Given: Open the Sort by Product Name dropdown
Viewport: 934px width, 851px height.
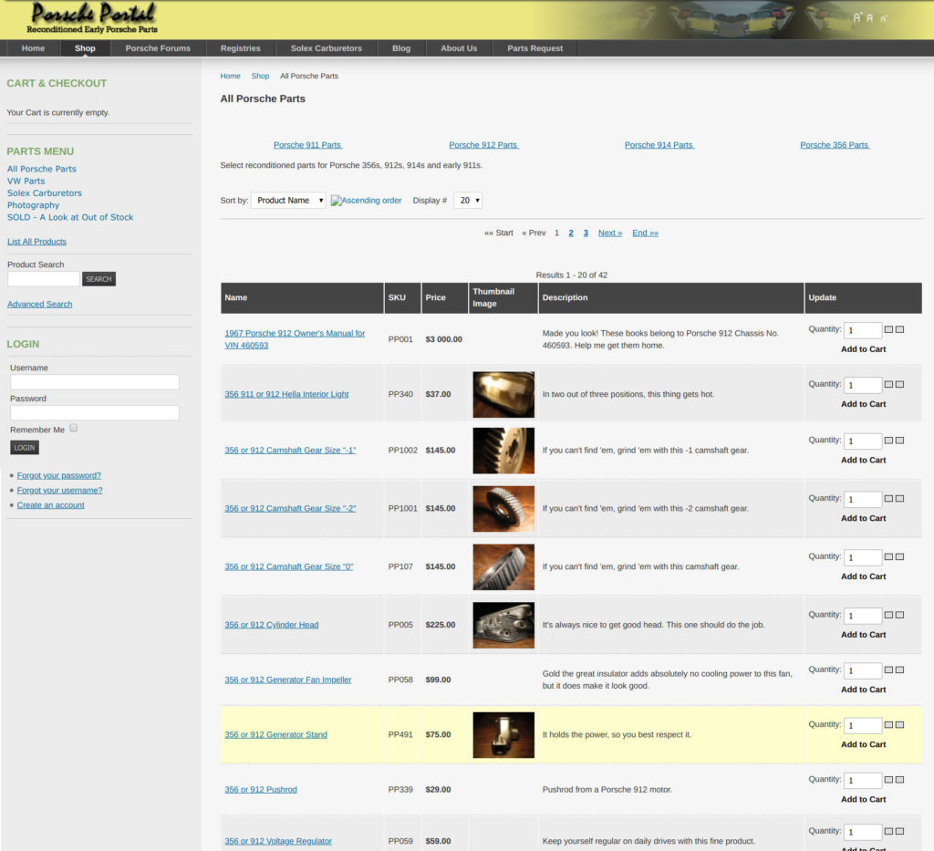Looking at the screenshot, I should coord(288,201).
